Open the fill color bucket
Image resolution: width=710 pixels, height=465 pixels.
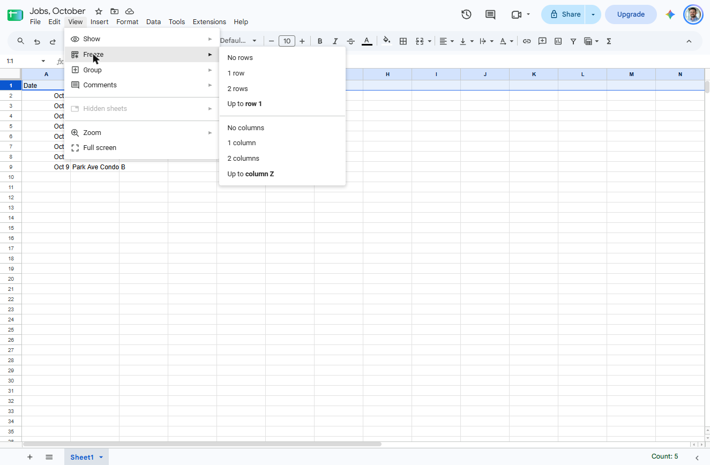tap(387, 41)
